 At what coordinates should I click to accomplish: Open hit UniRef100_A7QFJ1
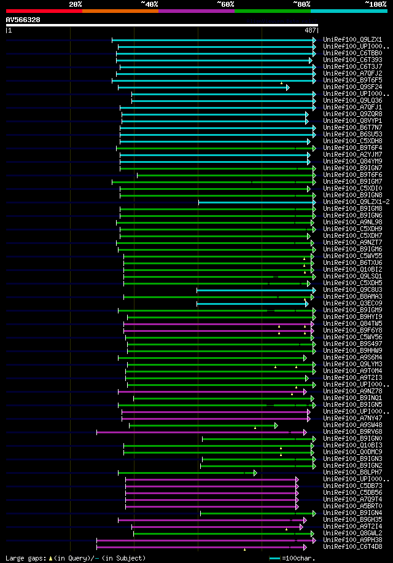[352, 108]
